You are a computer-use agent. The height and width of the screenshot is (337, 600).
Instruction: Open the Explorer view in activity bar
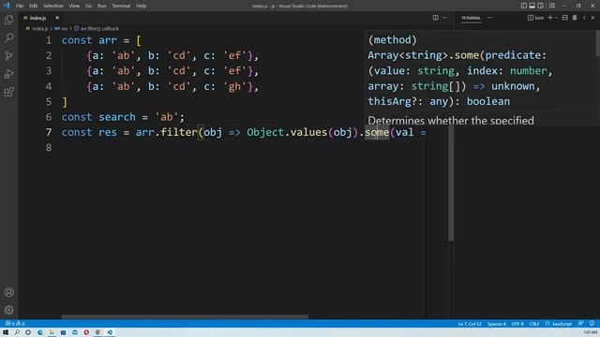(8, 20)
